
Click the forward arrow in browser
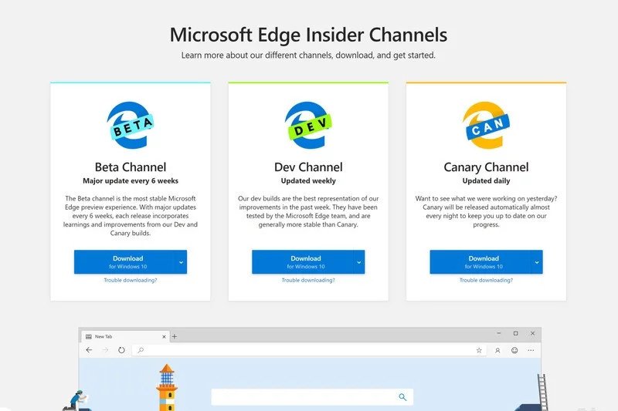click(x=105, y=350)
